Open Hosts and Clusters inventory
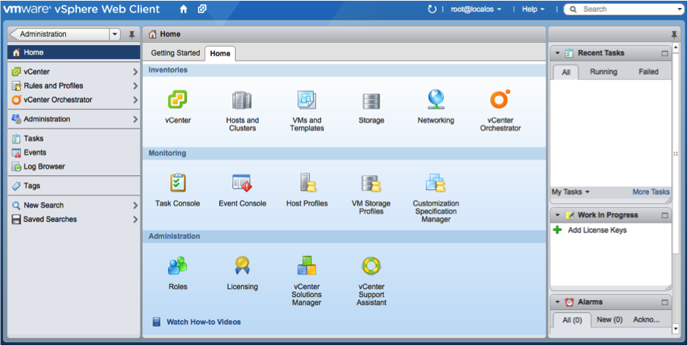 coord(242,101)
